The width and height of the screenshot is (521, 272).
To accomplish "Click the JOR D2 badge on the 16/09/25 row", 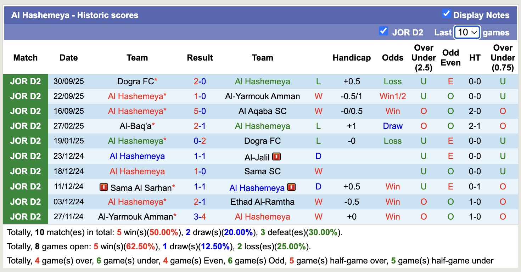I will [x=25, y=111].
